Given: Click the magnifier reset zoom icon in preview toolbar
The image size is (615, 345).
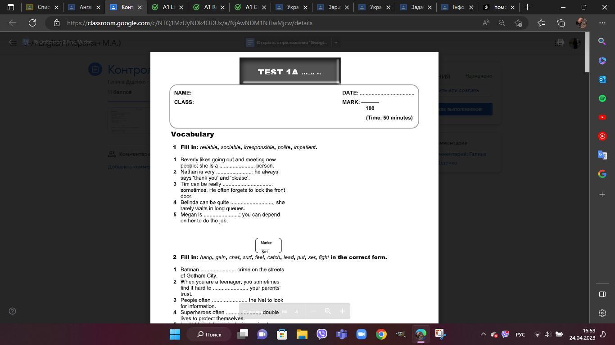Looking at the screenshot, I should pyautogui.click(x=328, y=311).
